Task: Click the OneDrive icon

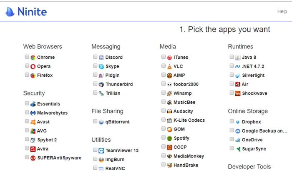Action: pos(238,140)
